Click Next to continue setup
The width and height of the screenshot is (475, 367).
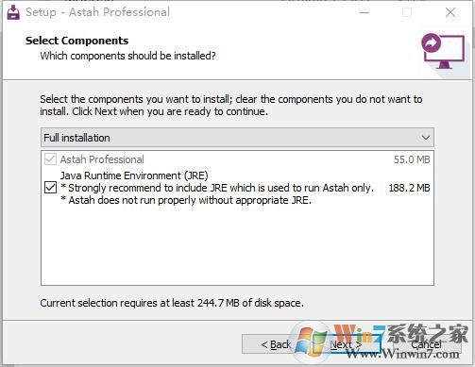346,344
